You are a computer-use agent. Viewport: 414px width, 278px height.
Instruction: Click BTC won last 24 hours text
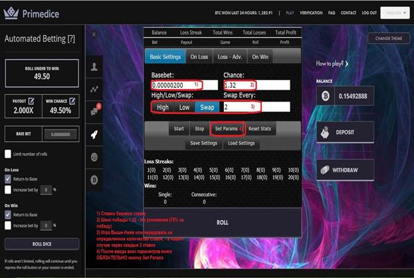(243, 13)
